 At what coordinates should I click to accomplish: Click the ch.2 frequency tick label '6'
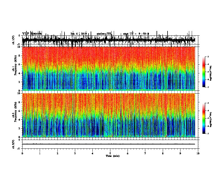20,111
